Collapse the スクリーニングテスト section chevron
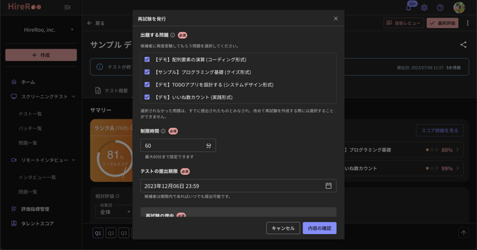Screen dimensions: 477x250 74,97
